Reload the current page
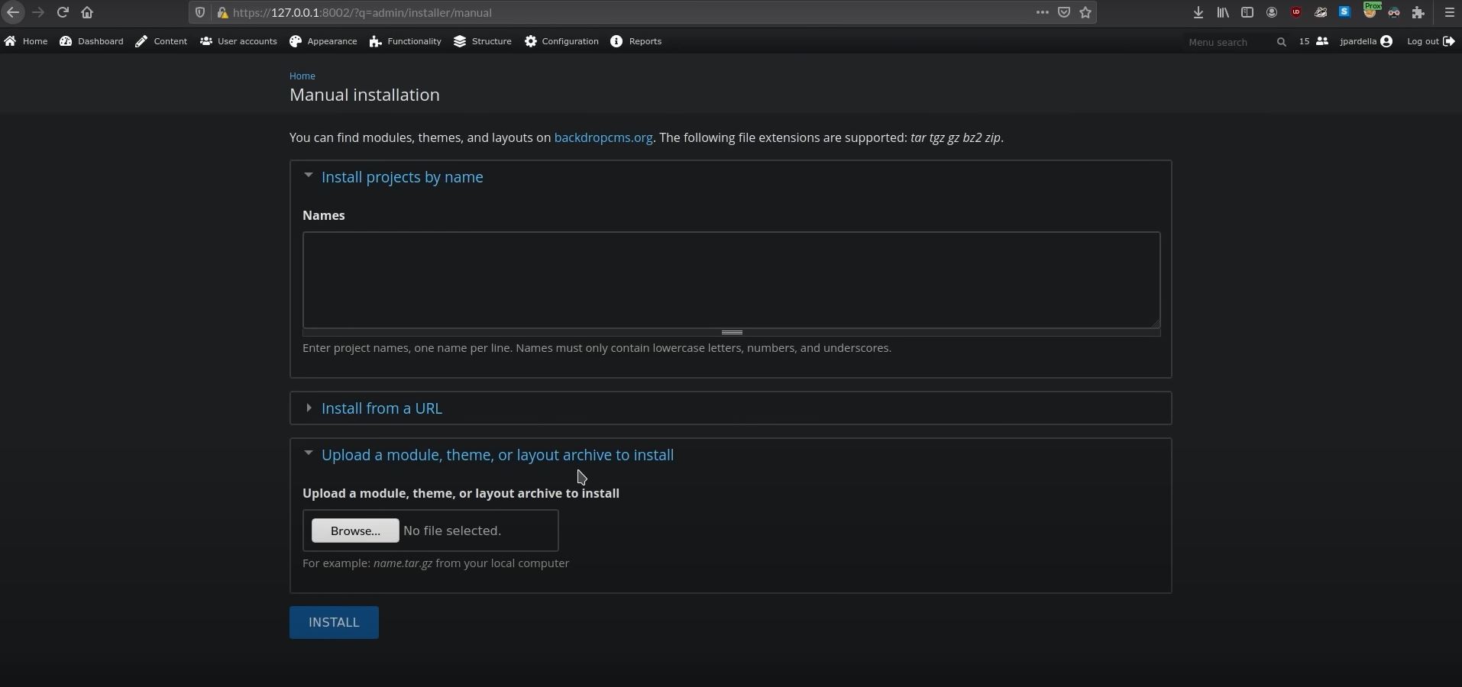This screenshot has width=1462, height=687. (63, 12)
